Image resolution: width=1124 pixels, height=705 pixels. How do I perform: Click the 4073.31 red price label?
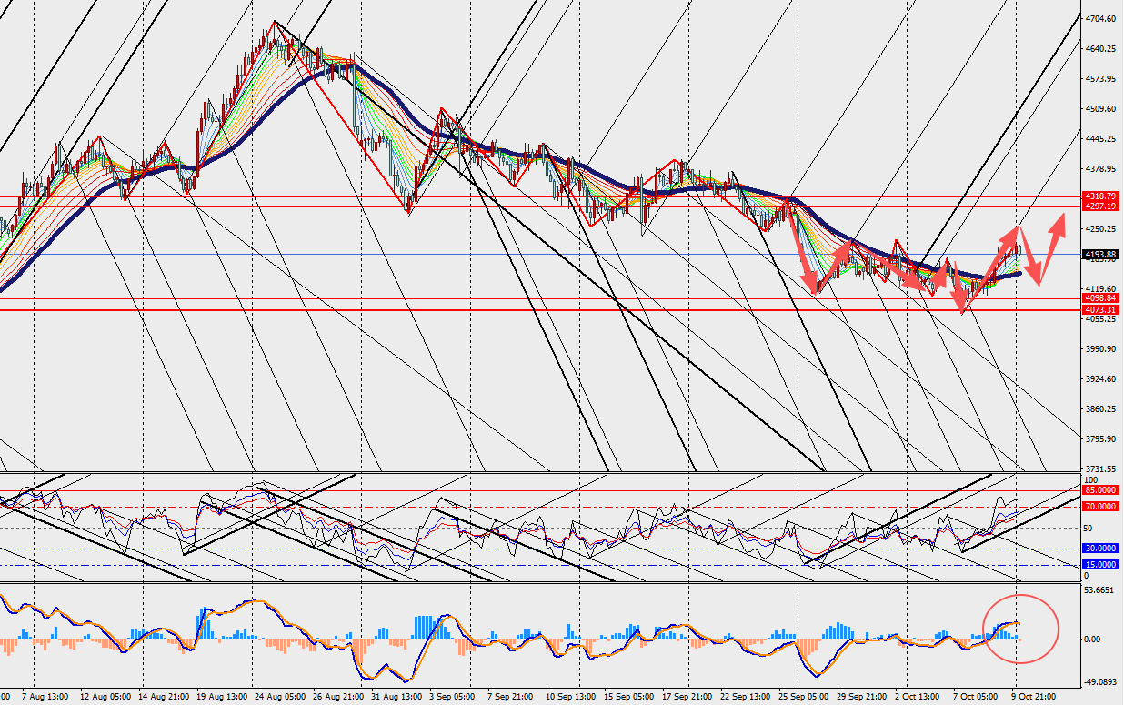(1100, 310)
